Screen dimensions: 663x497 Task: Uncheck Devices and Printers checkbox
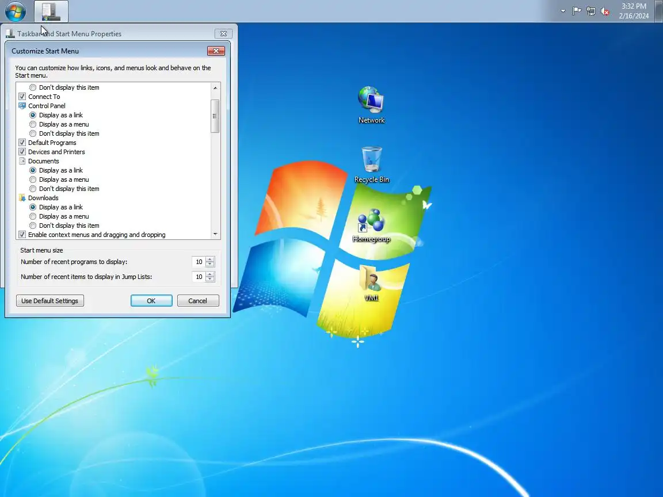22,152
